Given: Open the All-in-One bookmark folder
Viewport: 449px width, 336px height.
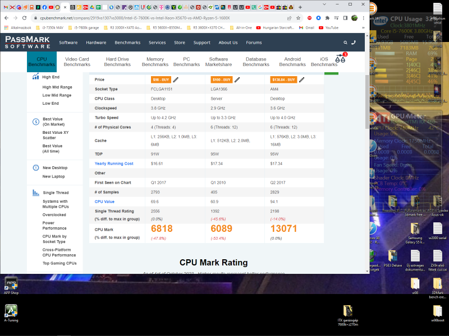Looking at the screenshot, I should pyautogui.click(x=241, y=27).
